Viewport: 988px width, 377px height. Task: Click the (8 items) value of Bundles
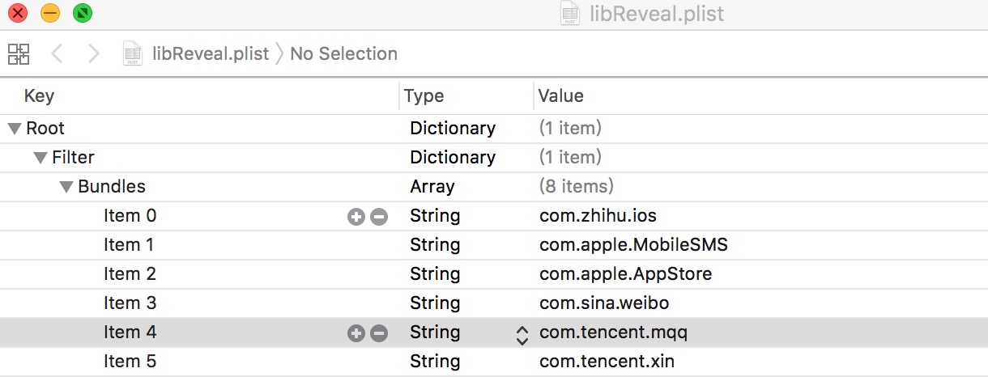(x=577, y=187)
